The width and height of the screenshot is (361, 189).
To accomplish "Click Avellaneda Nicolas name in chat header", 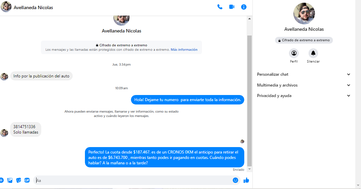I will tap(33, 7).
